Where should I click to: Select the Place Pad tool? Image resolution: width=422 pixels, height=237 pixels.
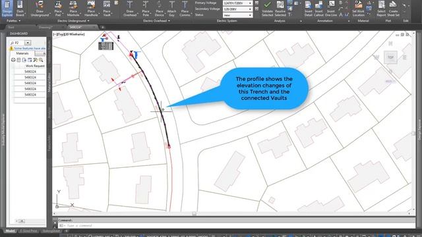point(58,9)
